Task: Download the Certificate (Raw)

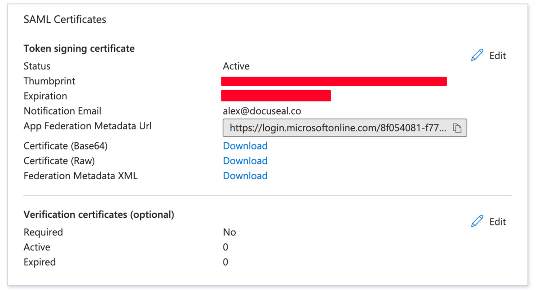Action: [x=245, y=161]
